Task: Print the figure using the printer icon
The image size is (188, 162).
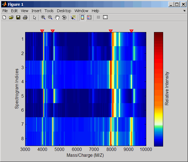Action: [x=25, y=17]
